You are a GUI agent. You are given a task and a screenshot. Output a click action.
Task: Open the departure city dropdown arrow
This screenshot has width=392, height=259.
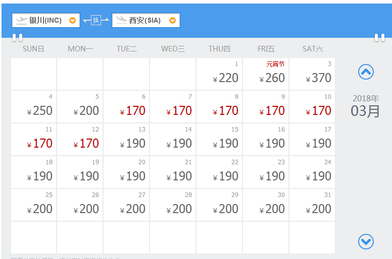pyautogui.click(x=72, y=21)
